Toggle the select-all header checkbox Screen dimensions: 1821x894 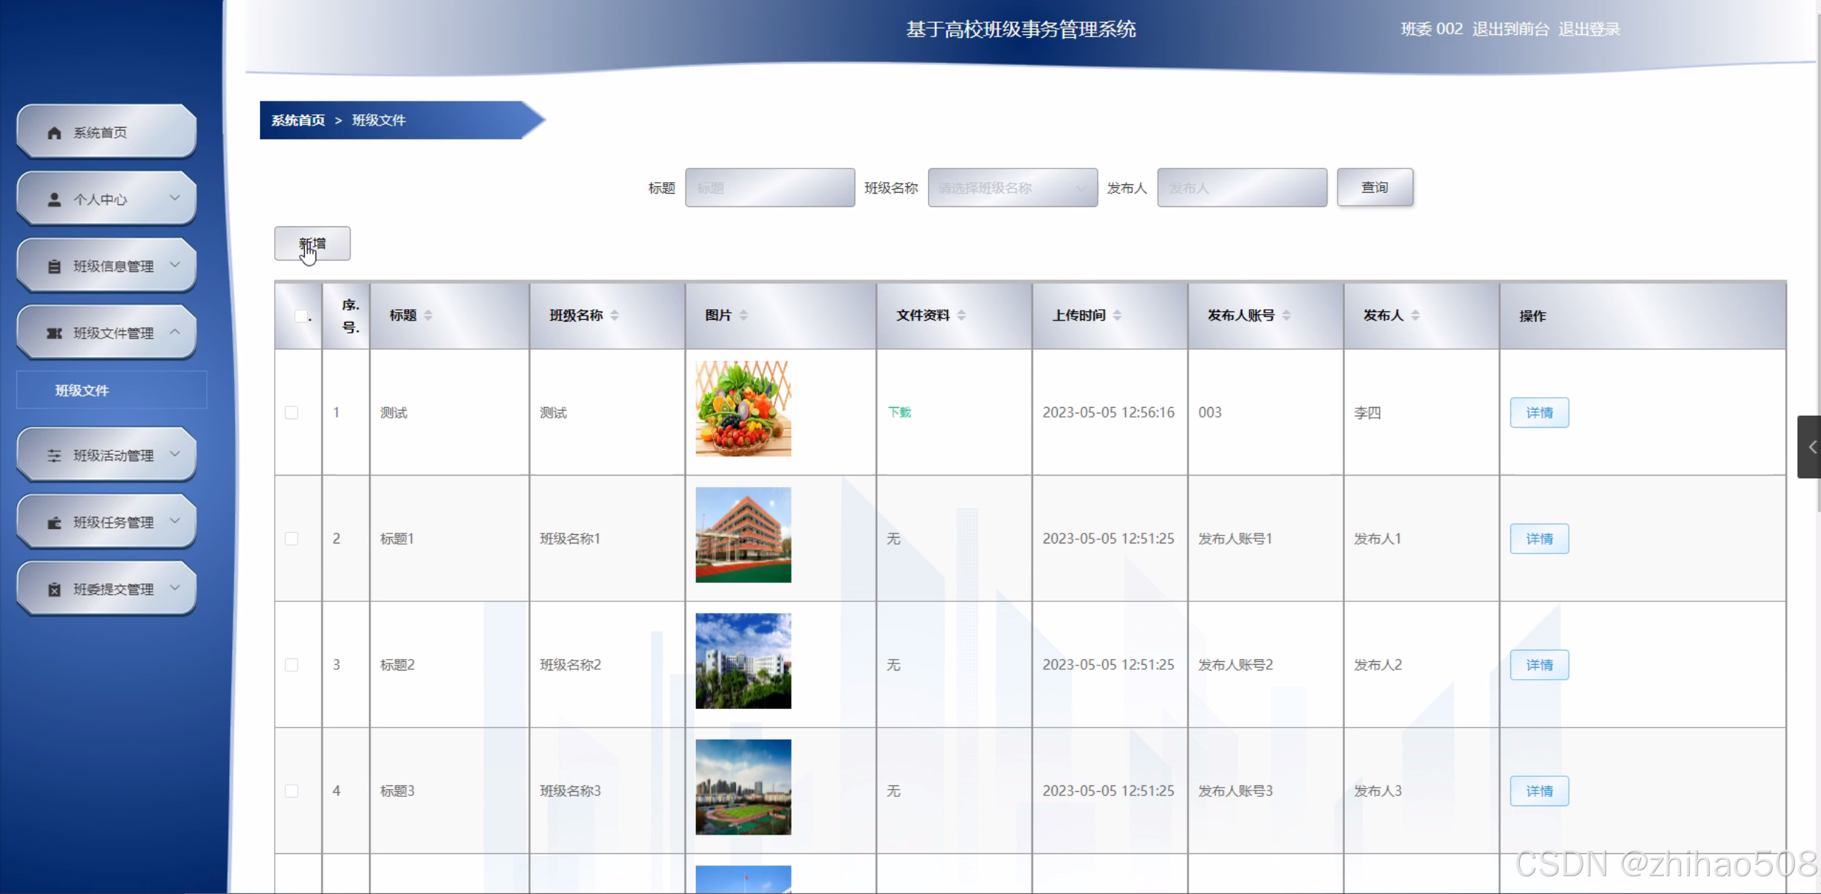tap(301, 316)
